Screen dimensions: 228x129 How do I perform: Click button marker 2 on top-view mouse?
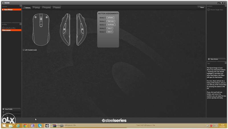pyautogui.click(x=47, y=17)
